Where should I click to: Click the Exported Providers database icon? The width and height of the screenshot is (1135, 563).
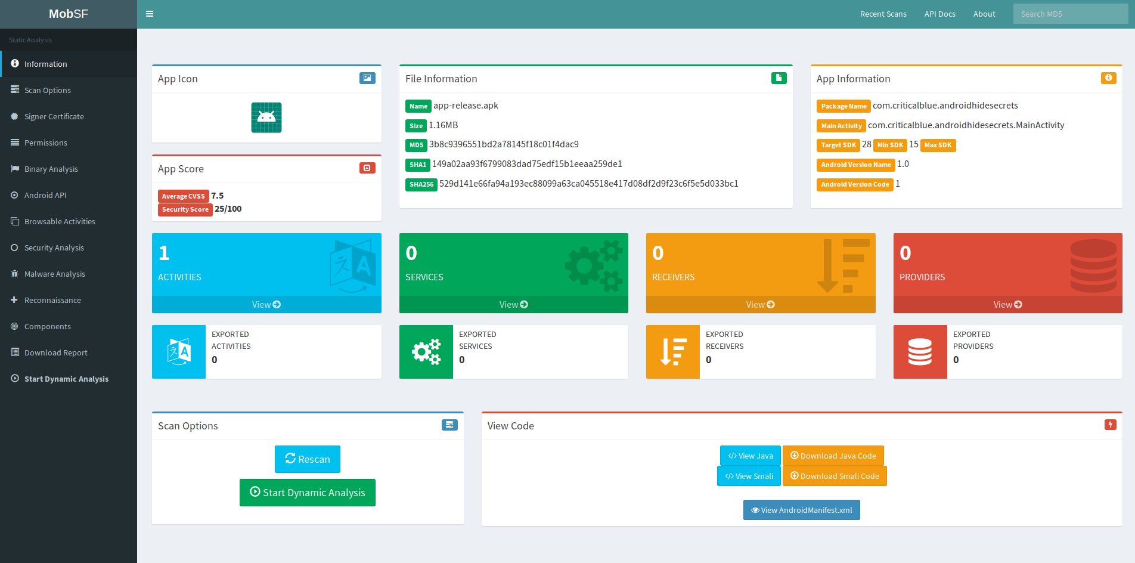point(920,352)
